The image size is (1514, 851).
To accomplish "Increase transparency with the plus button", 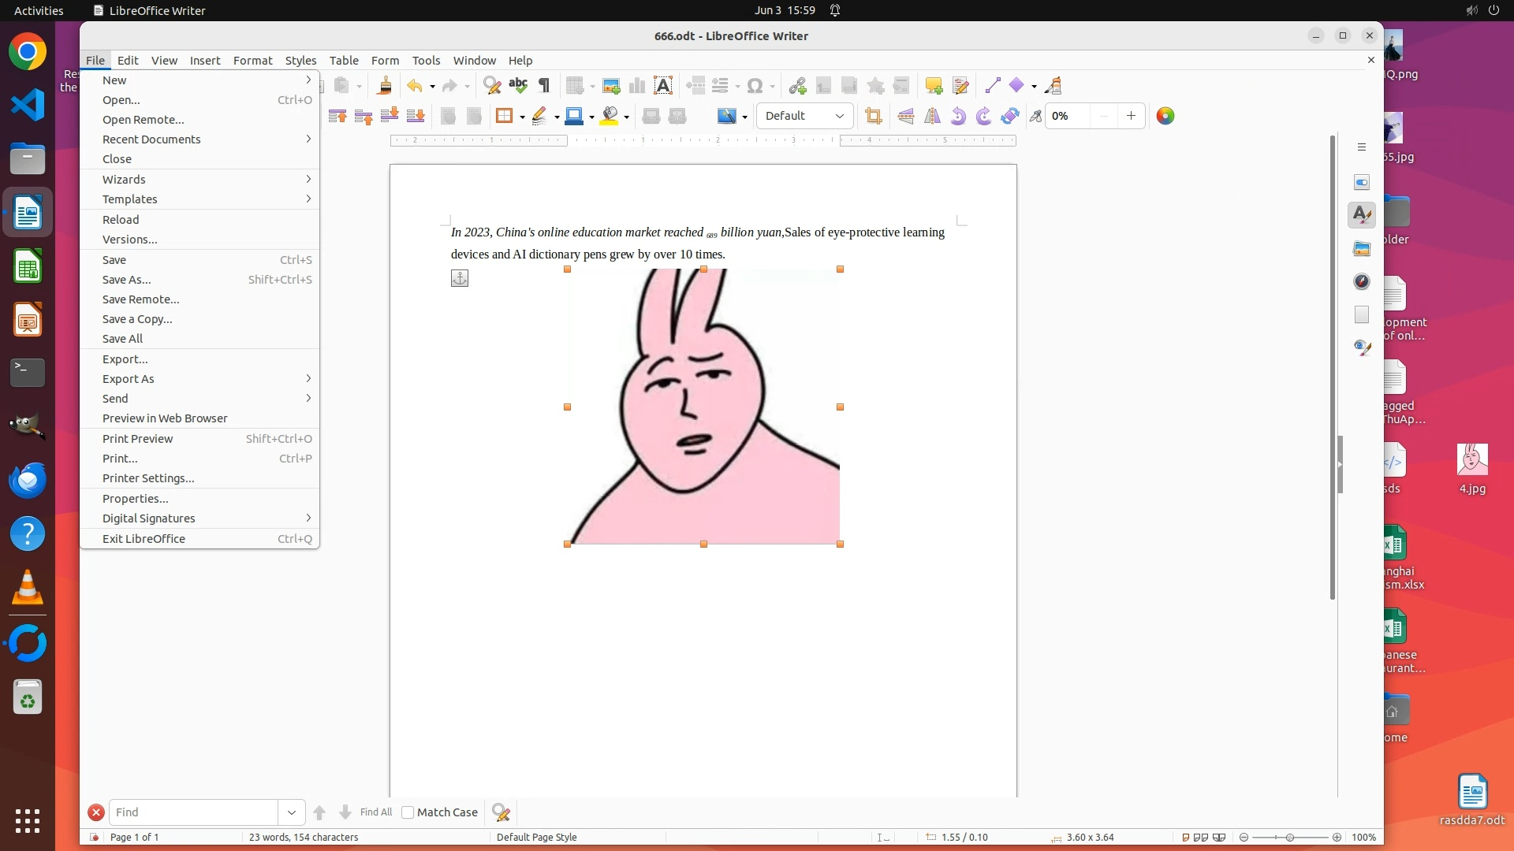I will [1131, 116].
